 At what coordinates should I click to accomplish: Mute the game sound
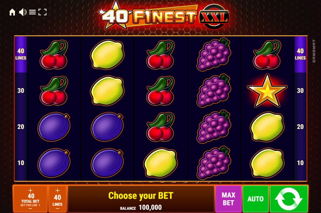coord(23,12)
